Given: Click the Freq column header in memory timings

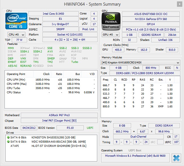Looking at the screenshot, I should coord(106,80).
